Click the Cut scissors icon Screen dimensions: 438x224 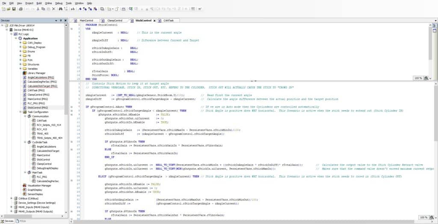[x=38, y=9]
